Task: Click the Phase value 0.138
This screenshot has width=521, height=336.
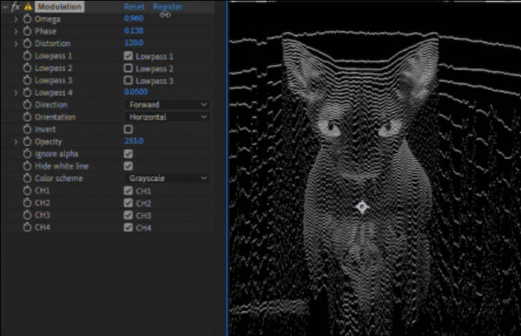Action: (x=134, y=30)
